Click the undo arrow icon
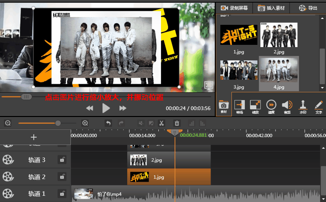Image resolution: width=326 pixels, height=202 pixels. coord(108,123)
